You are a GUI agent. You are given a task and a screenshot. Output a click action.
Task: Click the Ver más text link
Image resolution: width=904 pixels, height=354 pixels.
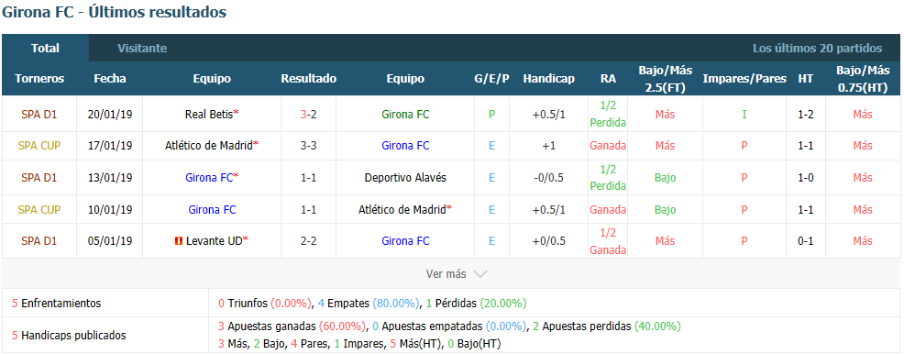click(x=446, y=274)
